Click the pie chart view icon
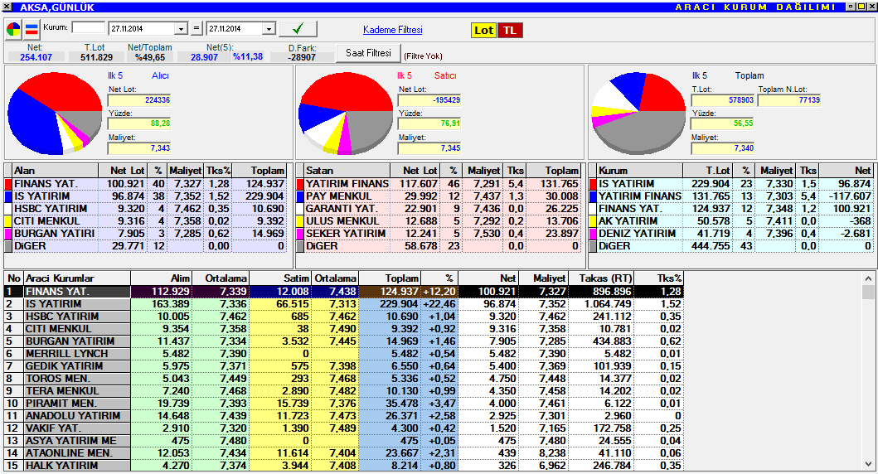The image size is (878, 474). [15, 30]
